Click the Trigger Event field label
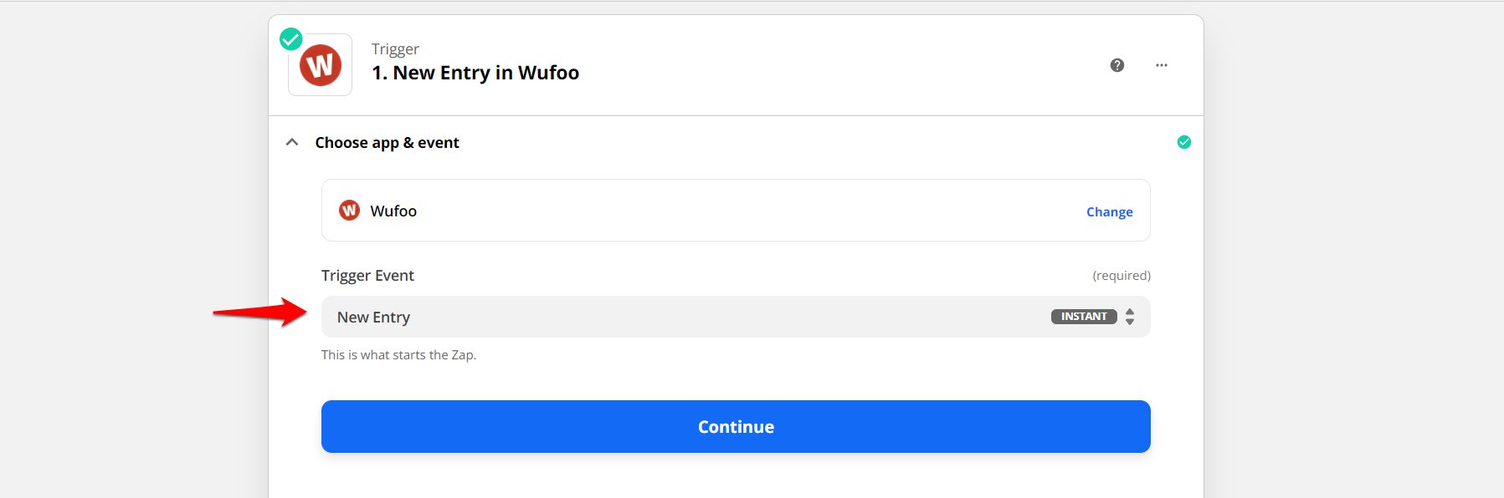1504x498 pixels. pyautogui.click(x=367, y=276)
